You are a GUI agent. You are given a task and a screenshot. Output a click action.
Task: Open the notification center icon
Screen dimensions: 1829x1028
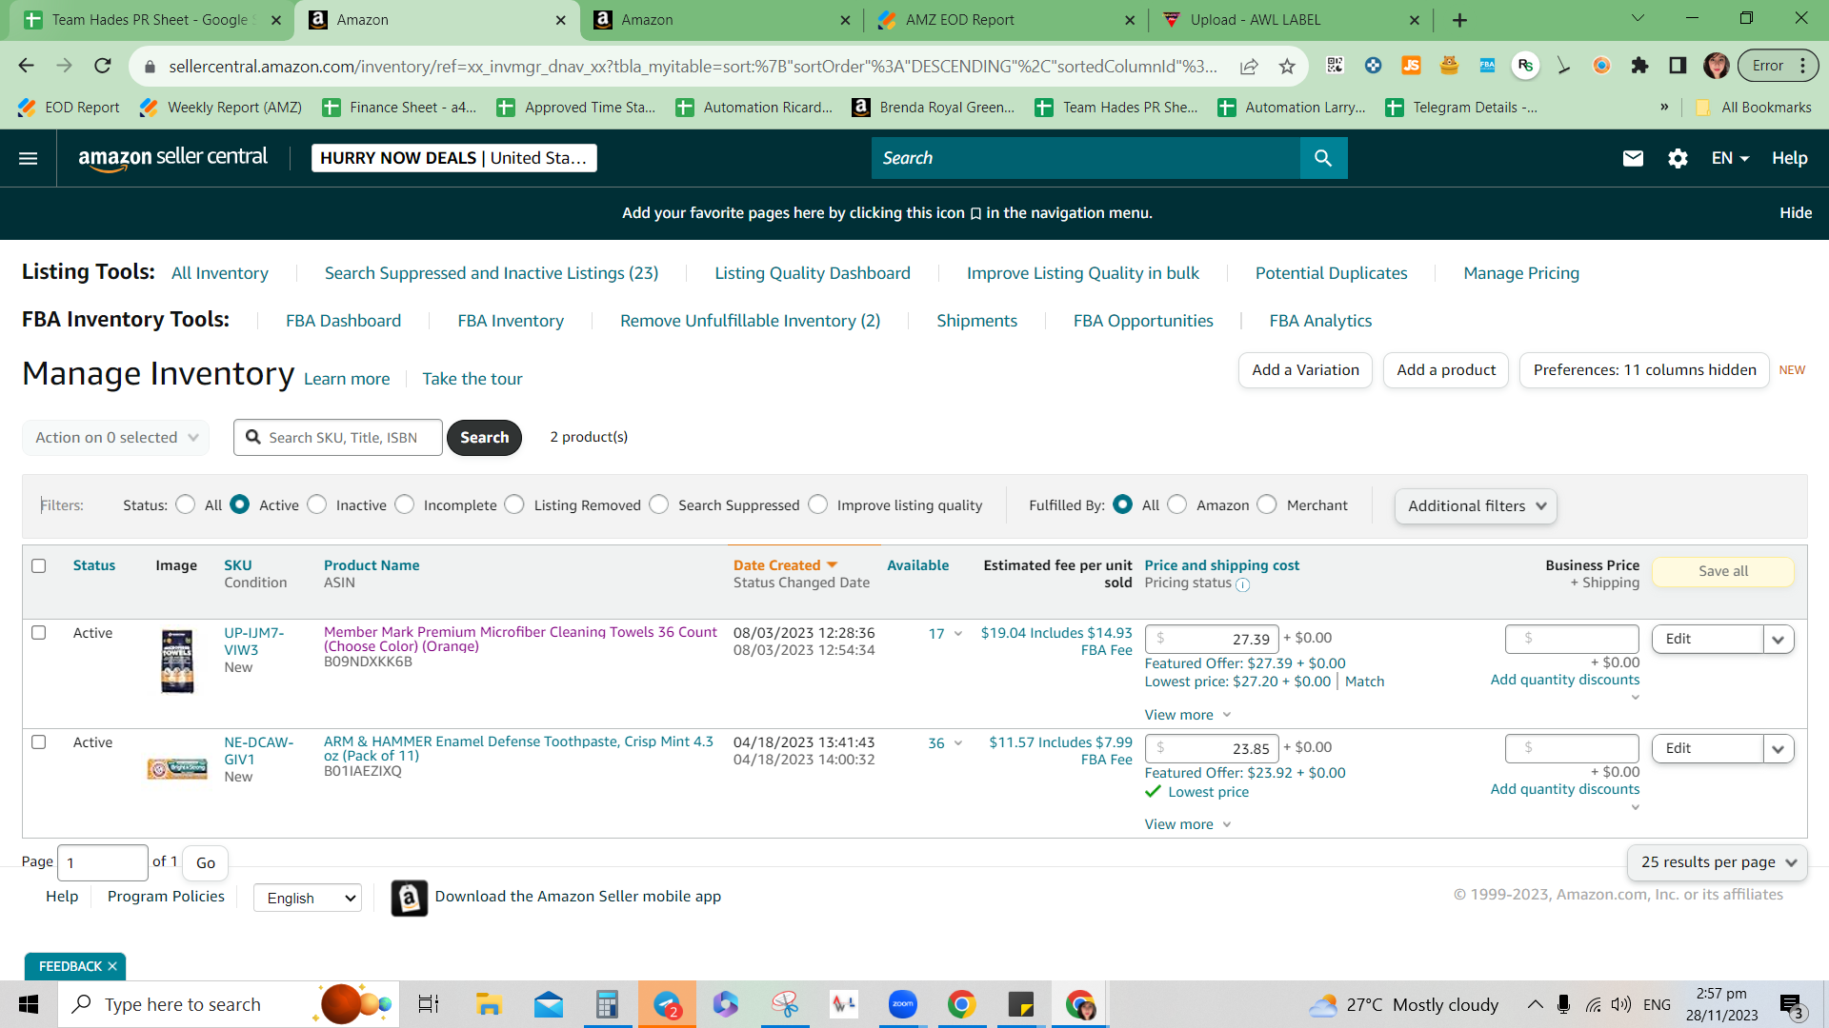1791,1005
